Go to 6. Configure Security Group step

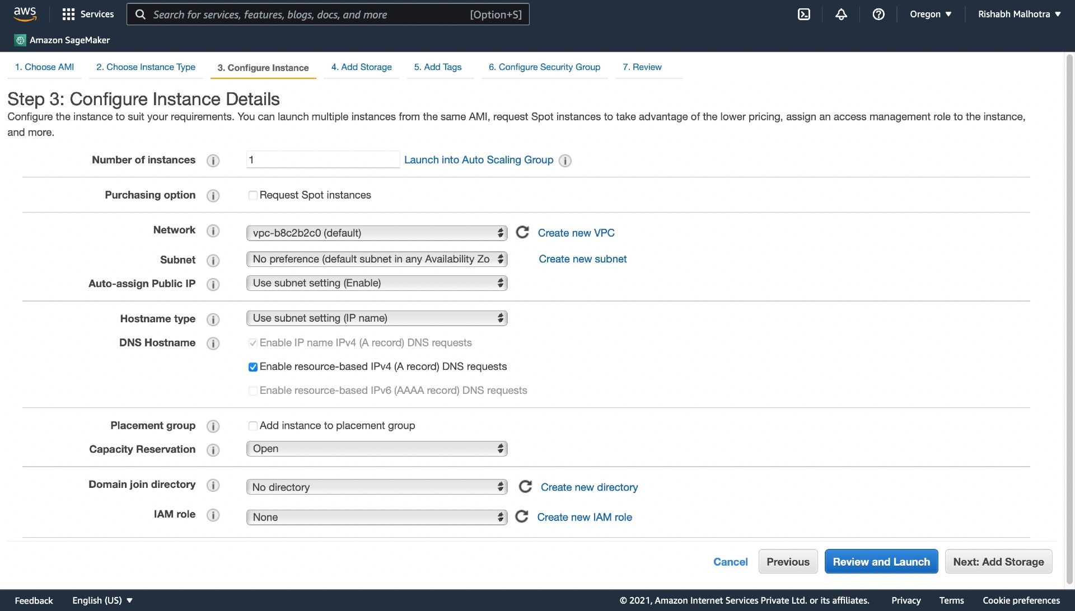pyautogui.click(x=544, y=67)
